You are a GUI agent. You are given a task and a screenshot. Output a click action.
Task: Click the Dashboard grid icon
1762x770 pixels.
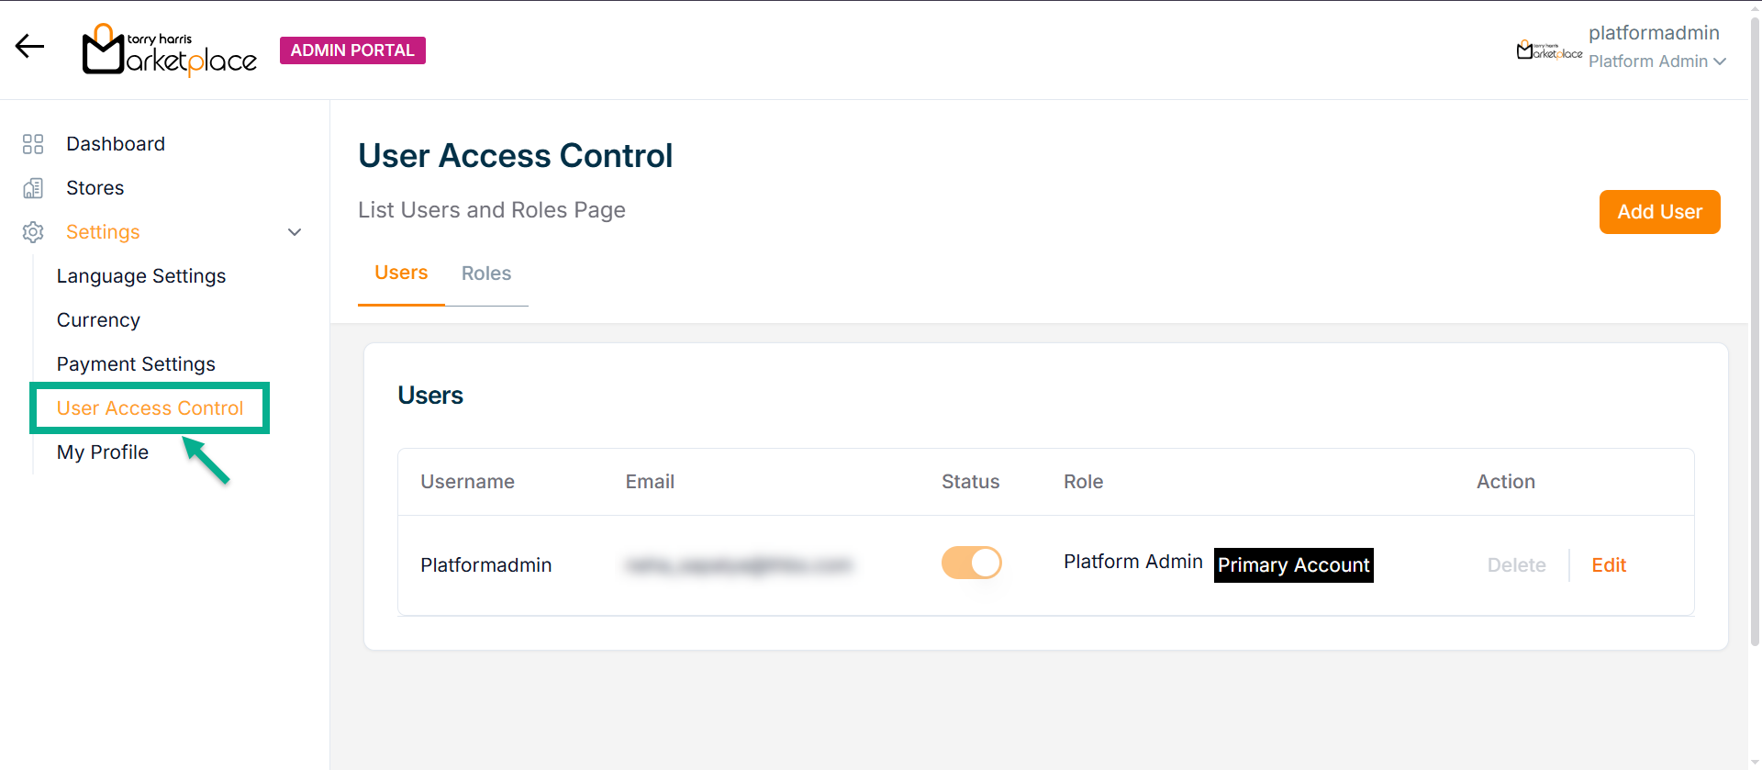pos(33,144)
